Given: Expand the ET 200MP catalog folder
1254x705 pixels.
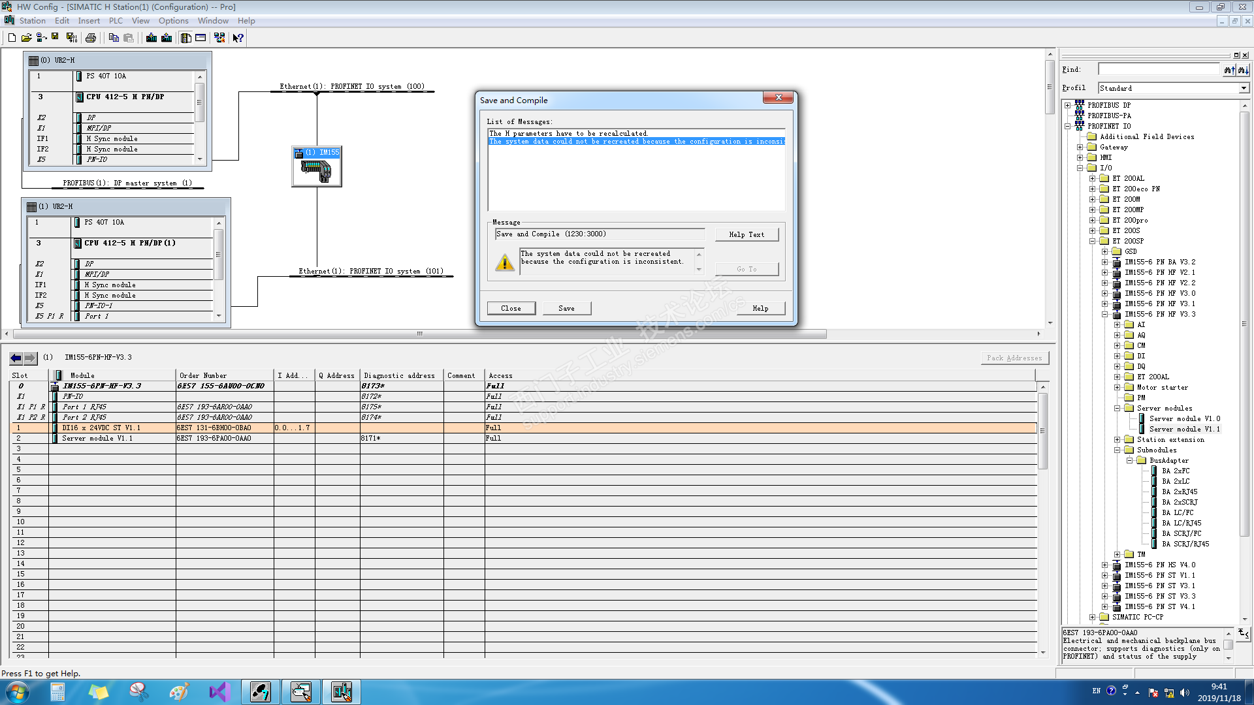Looking at the screenshot, I should click(x=1092, y=210).
